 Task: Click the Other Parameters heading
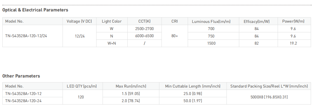pyautogui.click(x=21, y=76)
